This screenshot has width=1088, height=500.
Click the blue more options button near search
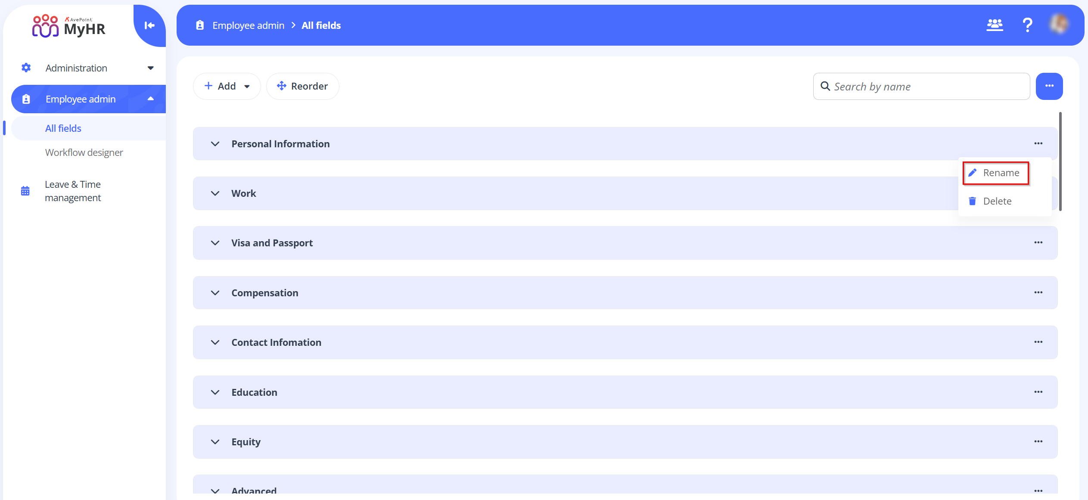click(1049, 86)
